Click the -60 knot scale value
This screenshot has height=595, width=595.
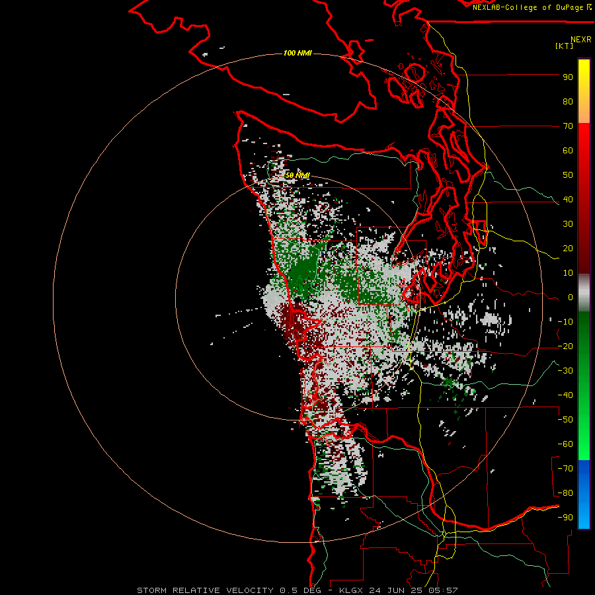[565, 444]
